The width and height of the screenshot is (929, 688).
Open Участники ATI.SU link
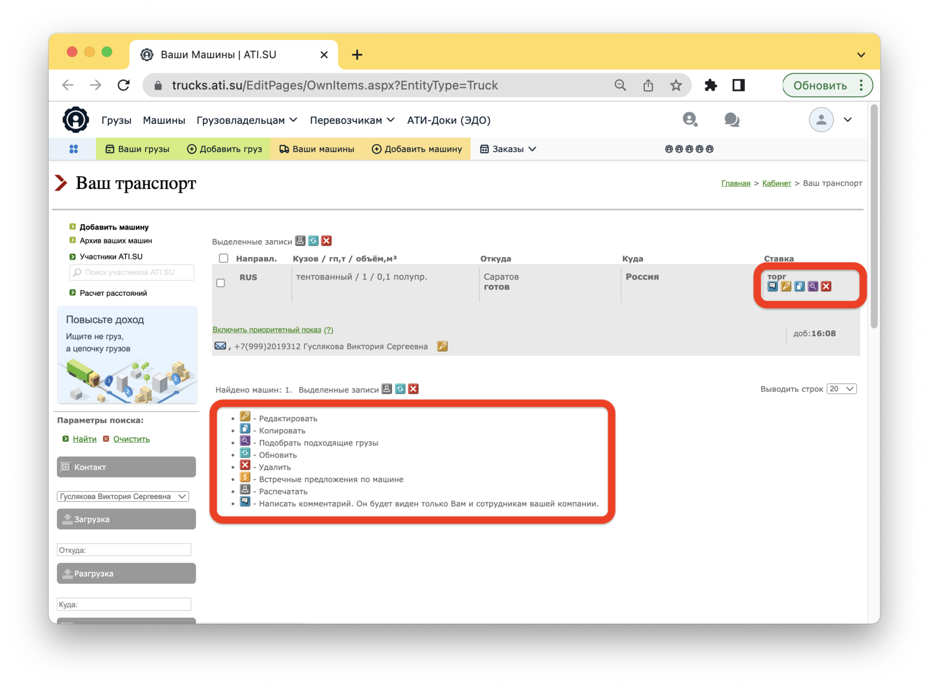[111, 257]
